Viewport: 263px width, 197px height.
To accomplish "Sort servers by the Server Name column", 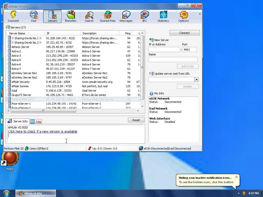I will (26, 33).
